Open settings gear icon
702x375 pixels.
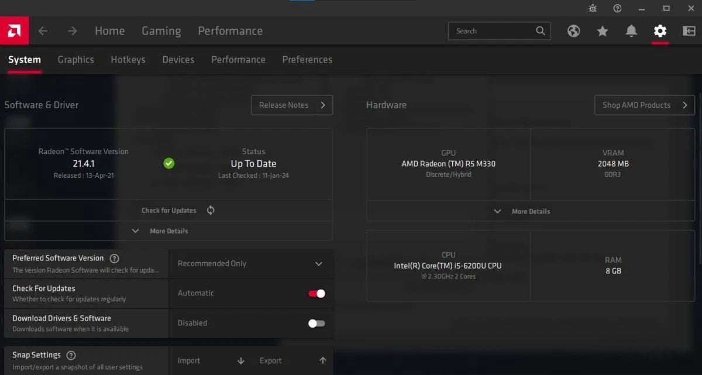tap(660, 31)
